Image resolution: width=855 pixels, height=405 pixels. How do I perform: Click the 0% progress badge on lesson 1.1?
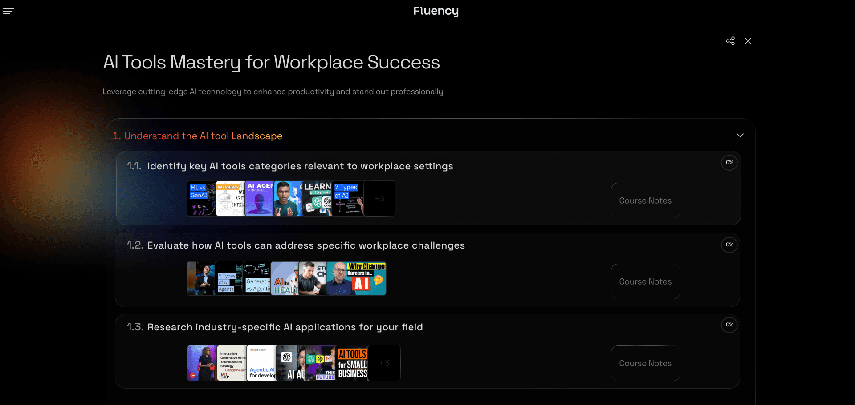click(729, 163)
